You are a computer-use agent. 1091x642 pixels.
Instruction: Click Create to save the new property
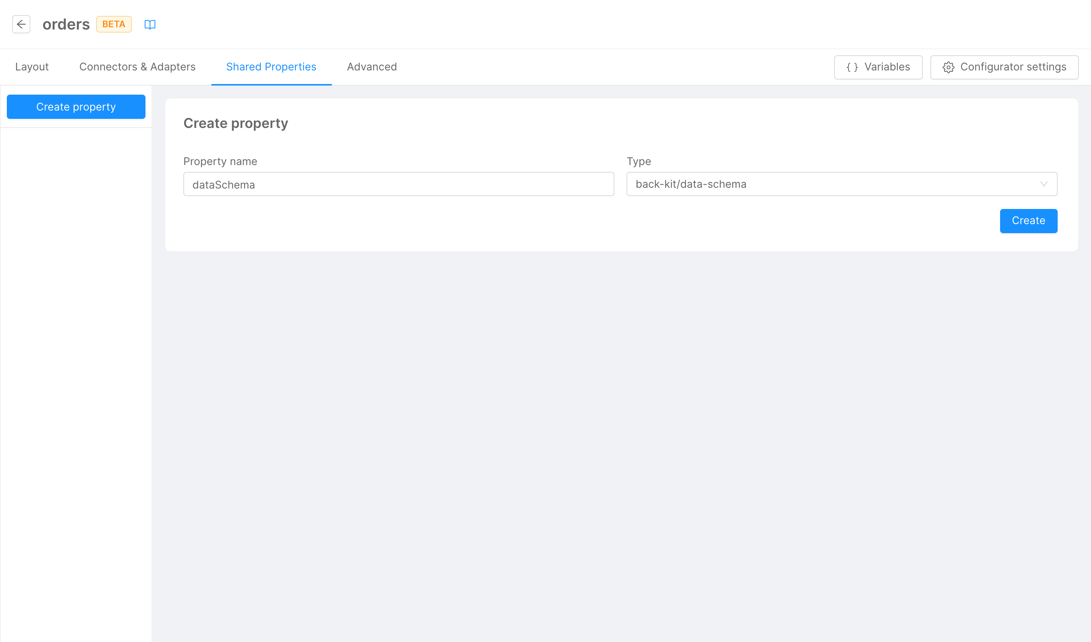tap(1028, 221)
